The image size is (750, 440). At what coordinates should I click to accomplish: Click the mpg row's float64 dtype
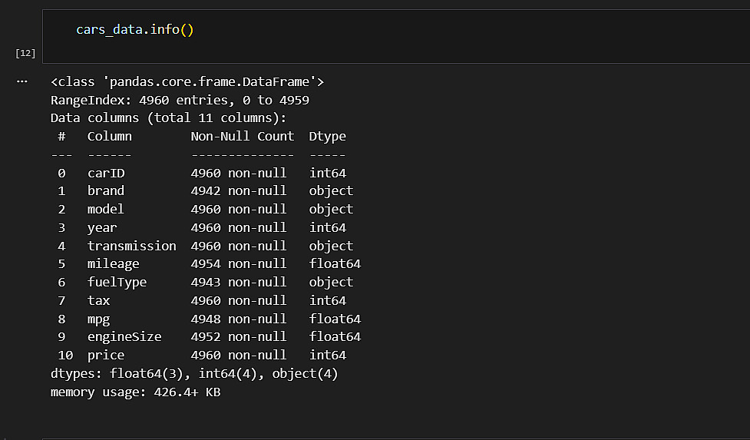pyautogui.click(x=335, y=319)
